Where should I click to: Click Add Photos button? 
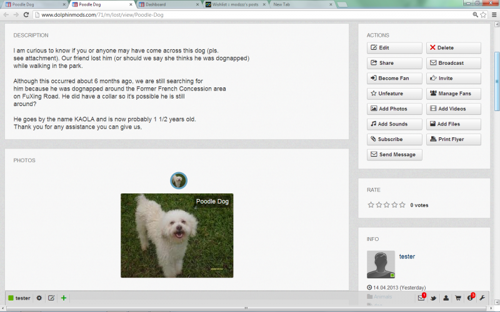pyautogui.click(x=394, y=109)
